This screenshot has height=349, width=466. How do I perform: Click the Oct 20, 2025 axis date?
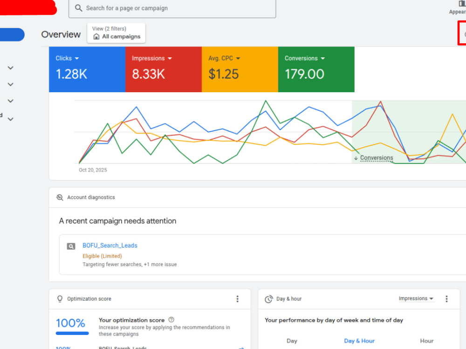[x=93, y=170]
